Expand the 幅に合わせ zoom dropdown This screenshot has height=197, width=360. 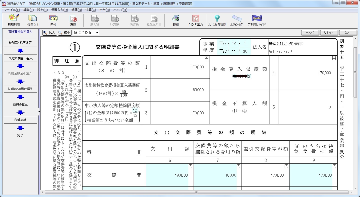point(97,32)
